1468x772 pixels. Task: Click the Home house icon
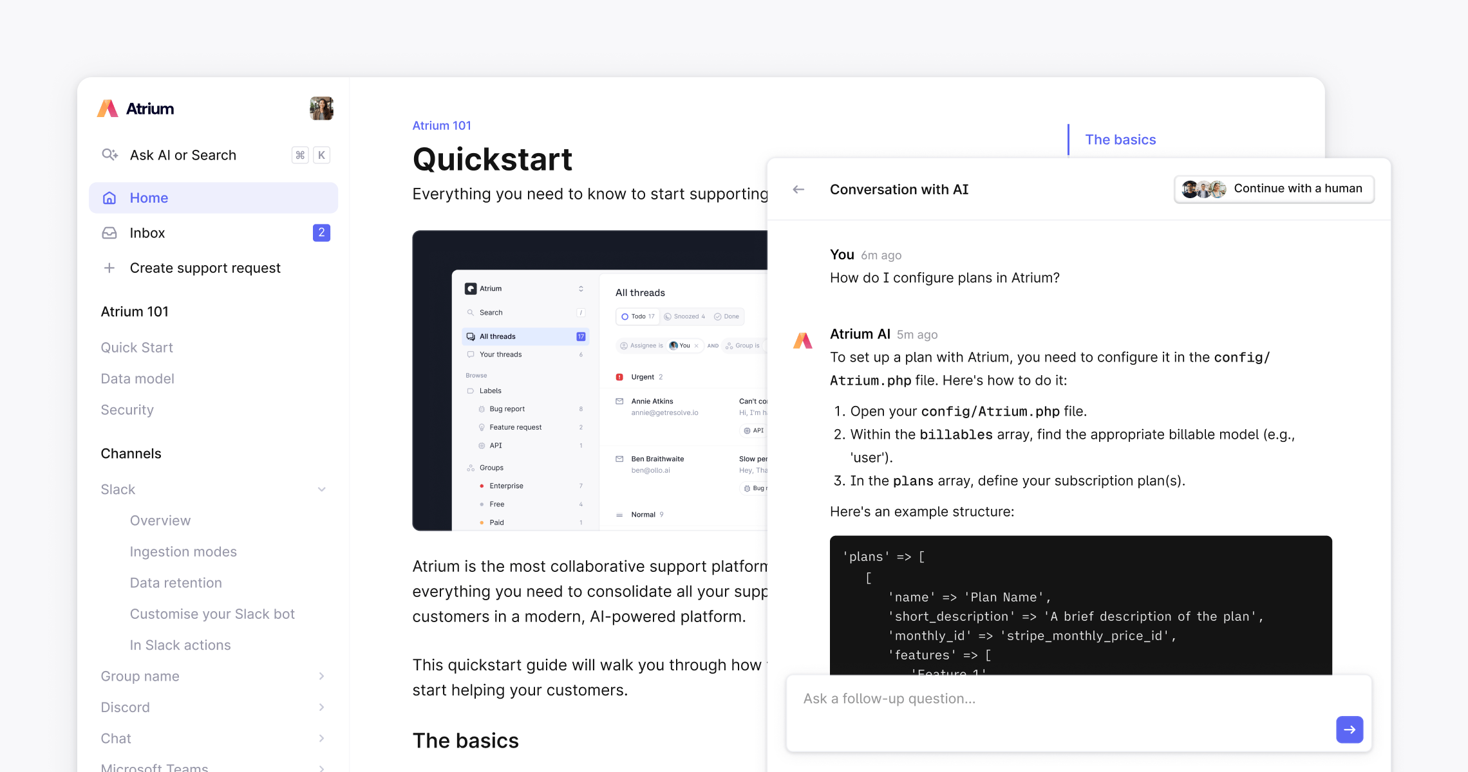(x=109, y=198)
